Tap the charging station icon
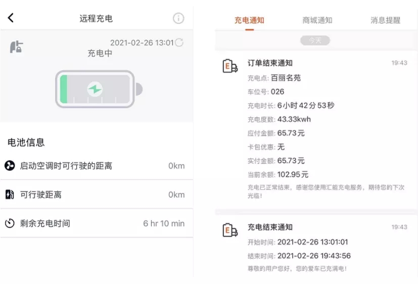 [x=16, y=47]
